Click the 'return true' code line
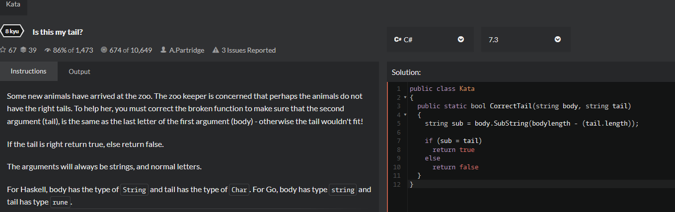 point(453,149)
